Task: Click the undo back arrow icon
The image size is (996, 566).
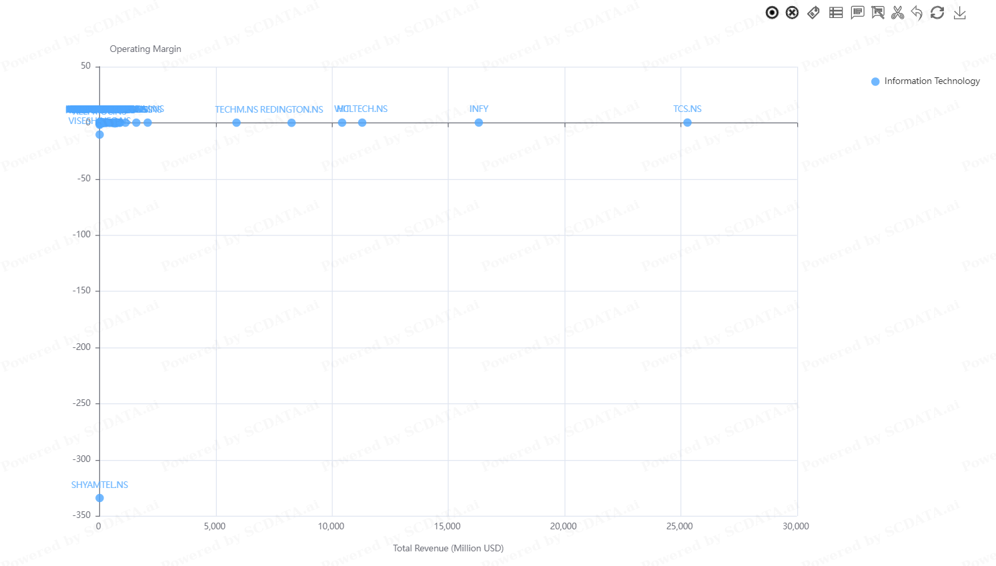Action: pos(917,13)
